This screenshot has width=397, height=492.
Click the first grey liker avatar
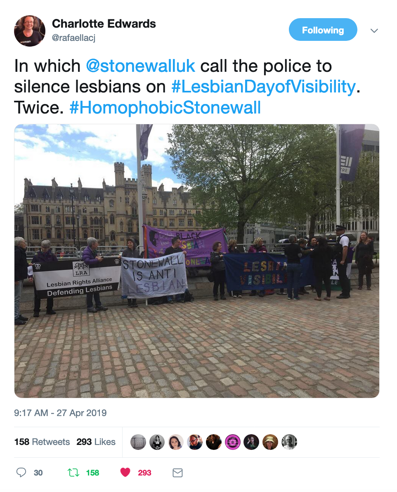coord(138,442)
